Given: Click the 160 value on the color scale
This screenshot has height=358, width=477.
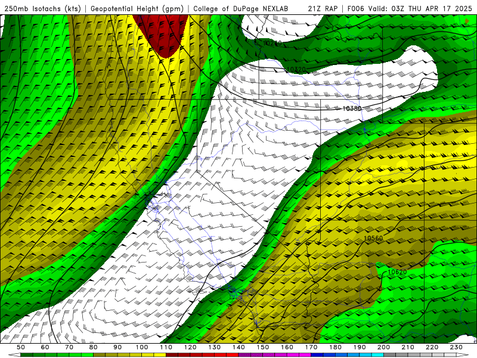Looking at the screenshot, I should point(287,347).
